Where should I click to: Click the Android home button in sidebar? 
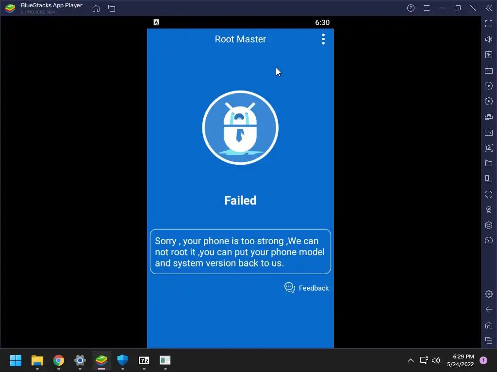pos(489,325)
